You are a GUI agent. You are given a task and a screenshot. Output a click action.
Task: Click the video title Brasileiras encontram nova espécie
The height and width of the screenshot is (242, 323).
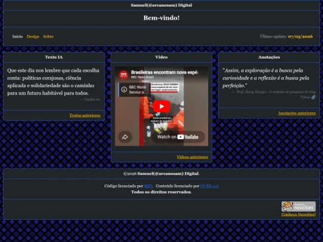[164, 72]
